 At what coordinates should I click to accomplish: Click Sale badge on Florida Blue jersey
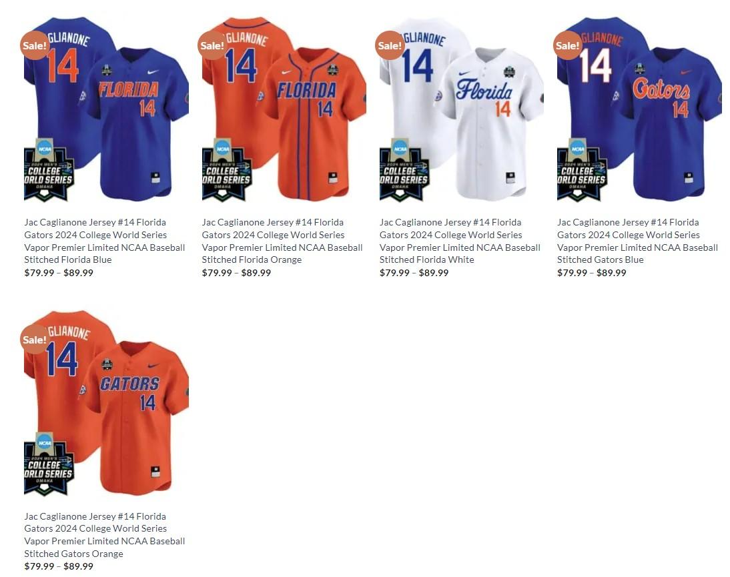click(35, 45)
